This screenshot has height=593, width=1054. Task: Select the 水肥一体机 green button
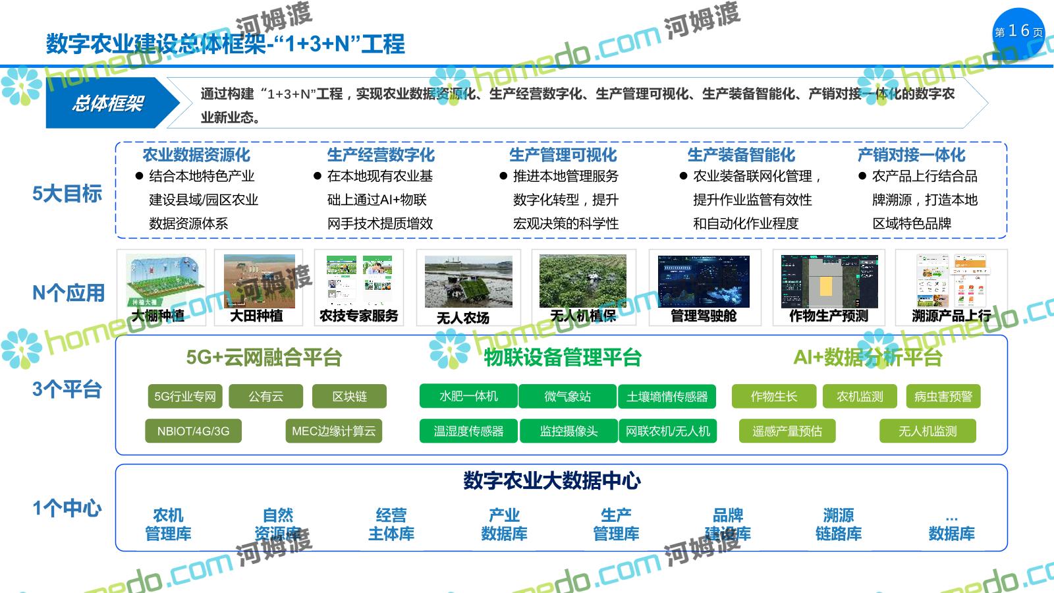(x=468, y=396)
